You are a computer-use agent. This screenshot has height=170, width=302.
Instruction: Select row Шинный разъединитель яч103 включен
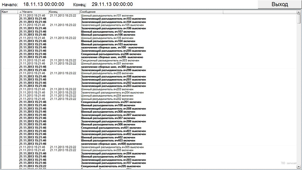coord(149,44)
